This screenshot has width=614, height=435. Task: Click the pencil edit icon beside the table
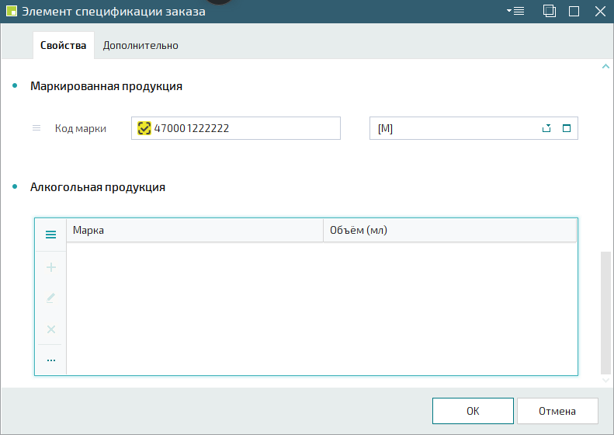pyautogui.click(x=51, y=298)
